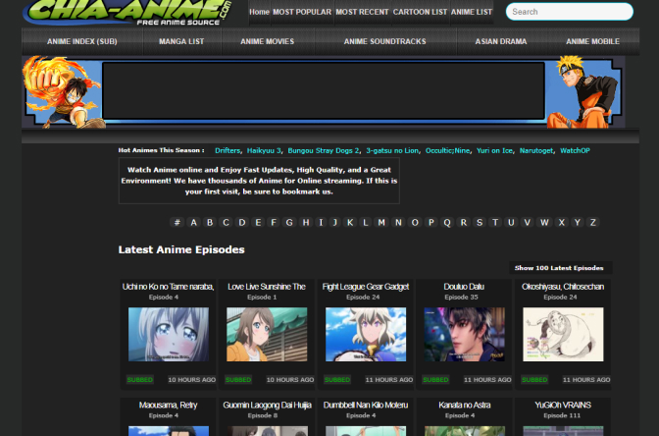Open Dumbbell Nan Kilo Moteru title
Image resolution: width=659 pixels, height=436 pixels.
click(366, 405)
